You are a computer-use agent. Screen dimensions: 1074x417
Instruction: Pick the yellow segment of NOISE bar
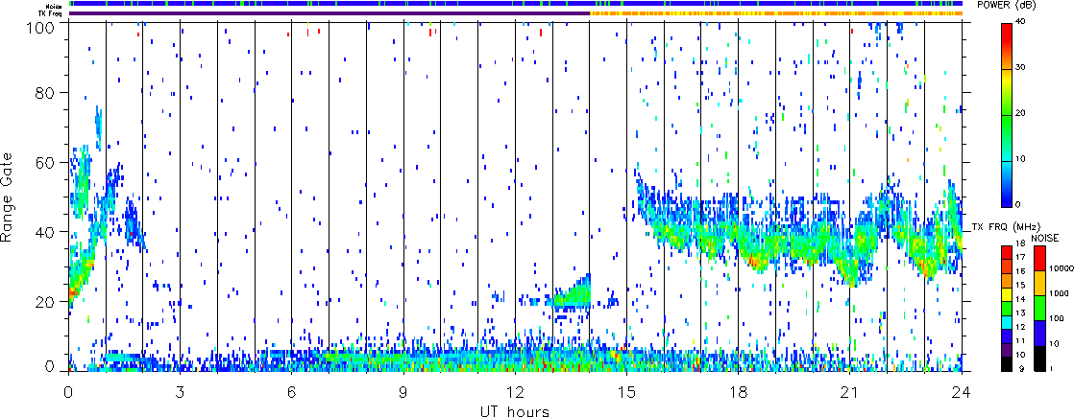(1039, 283)
